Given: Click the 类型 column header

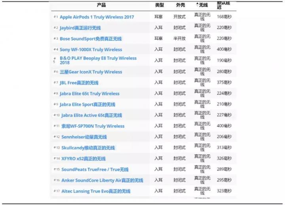Looking at the screenshot, I should click(160, 5).
